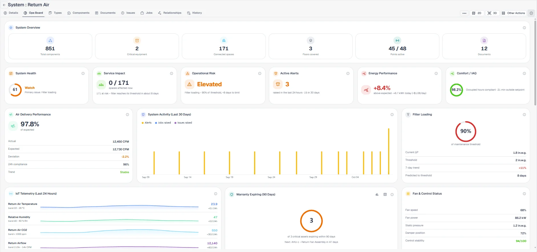Show info for Service Impact card
The image size is (537, 252).
pos(172,73)
